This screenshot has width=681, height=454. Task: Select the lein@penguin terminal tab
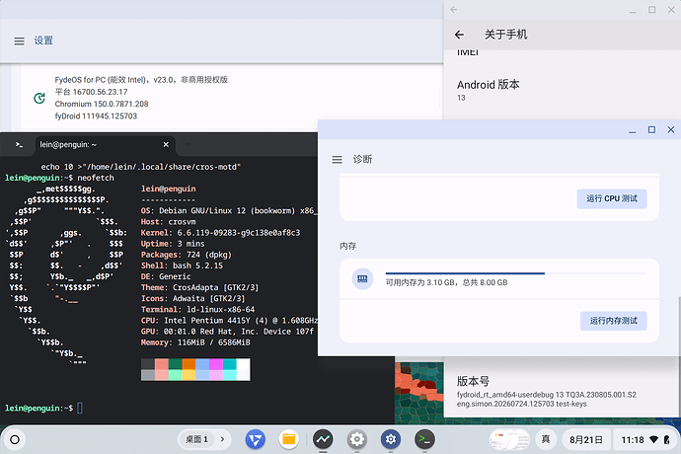pos(105,145)
